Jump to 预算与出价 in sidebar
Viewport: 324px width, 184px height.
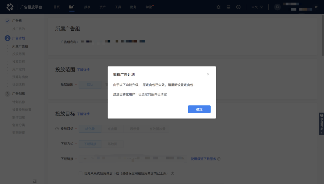click(20, 77)
